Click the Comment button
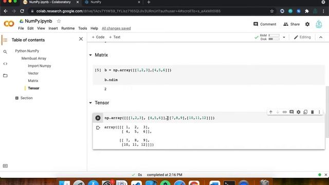Screen dimensions: 329x185 click(265, 24)
